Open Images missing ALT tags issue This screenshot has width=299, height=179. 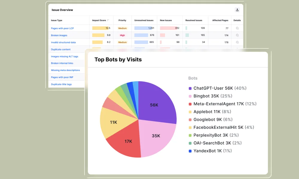tap(65, 56)
